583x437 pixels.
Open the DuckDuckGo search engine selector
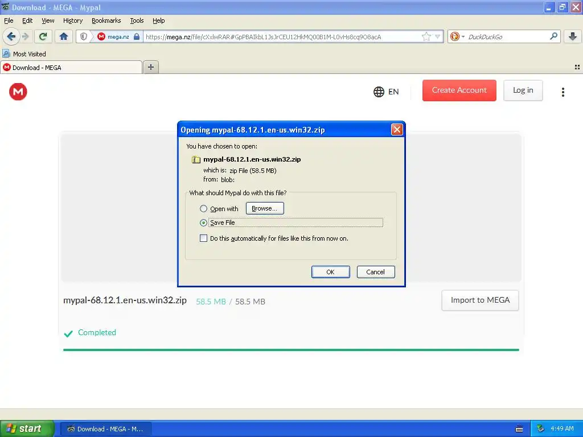(x=457, y=36)
